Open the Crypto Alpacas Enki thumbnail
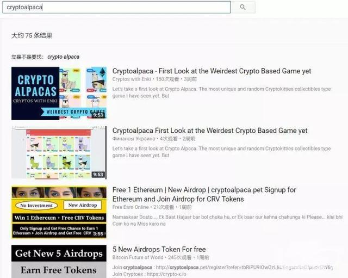Image resolution: width=348 pixels, height=278 pixels. 59,93
